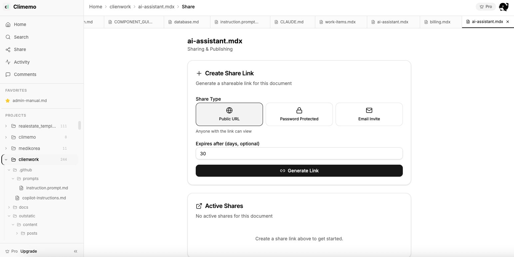This screenshot has width=514, height=257.
Task: Open the user avatar profile menu
Action: (x=504, y=7)
